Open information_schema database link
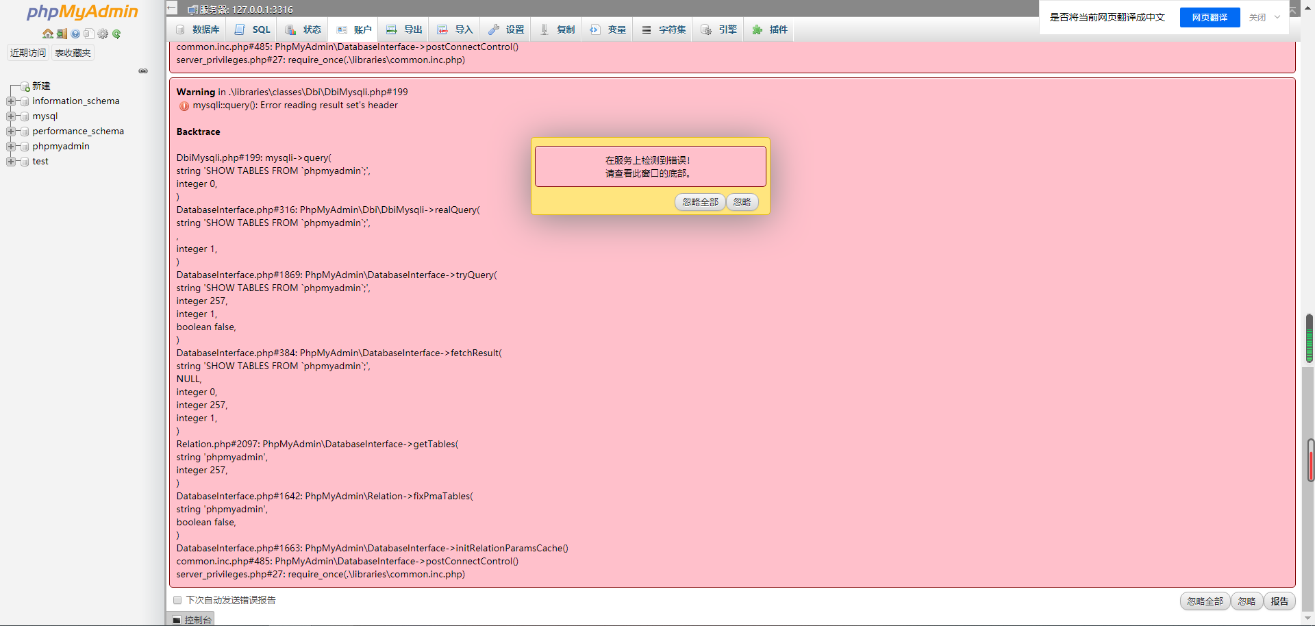Viewport: 1315px width, 626px height. click(76, 101)
